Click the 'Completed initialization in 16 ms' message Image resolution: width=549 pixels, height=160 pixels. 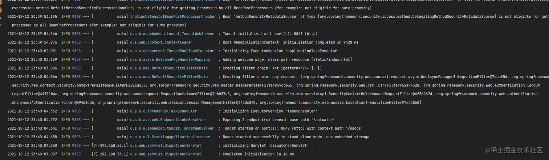click(x=258, y=154)
